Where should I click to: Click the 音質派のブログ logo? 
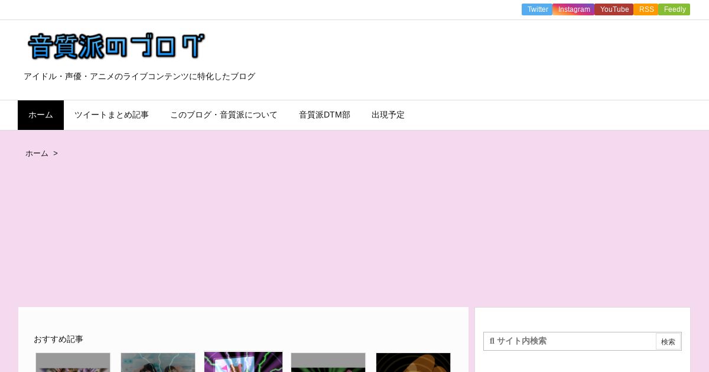click(116, 46)
